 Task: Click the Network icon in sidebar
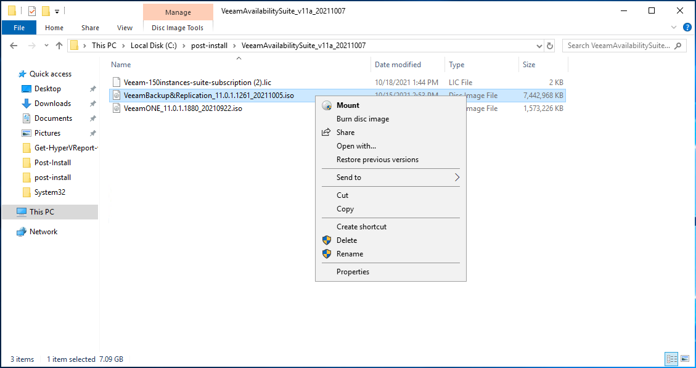tap(22, 232)
